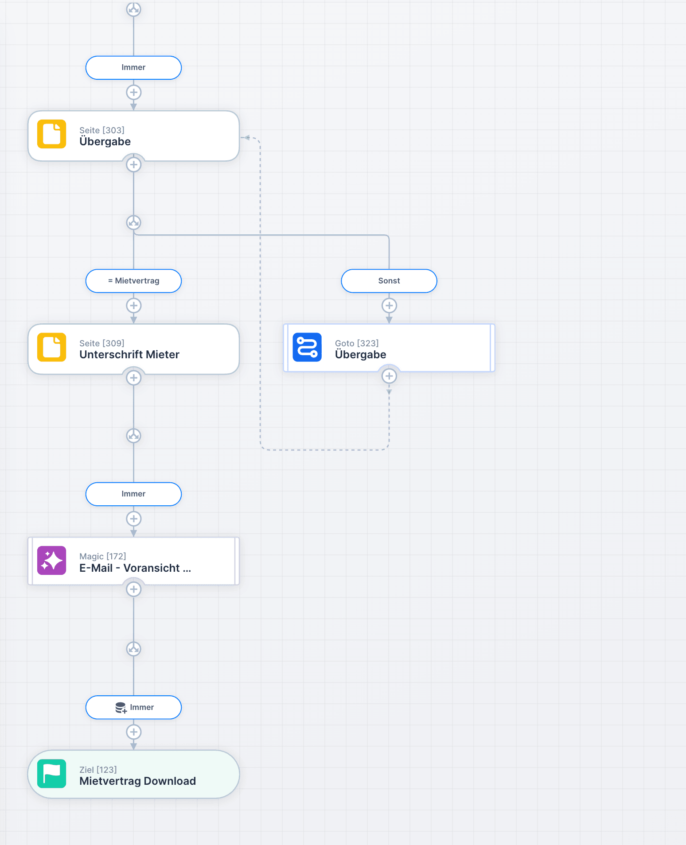Viewport: 686px width, 845px height.
Task: Click branch icon below Unterschrift Mieter
Action: (x=134, y=436)
